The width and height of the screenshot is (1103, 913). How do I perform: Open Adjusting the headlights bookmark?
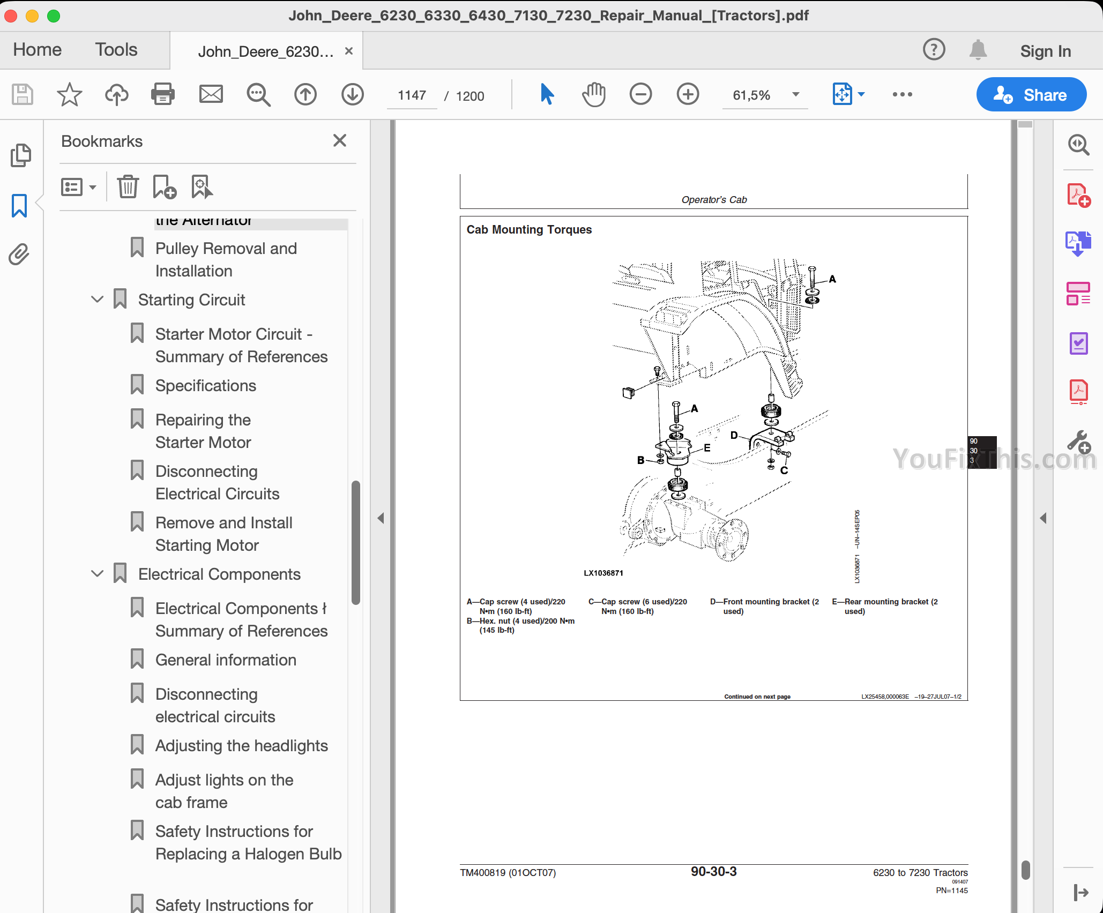[x=241, y=745]
